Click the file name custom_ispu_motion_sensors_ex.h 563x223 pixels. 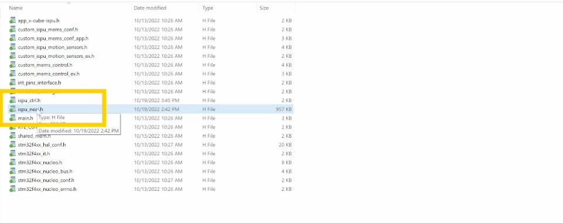56,56
